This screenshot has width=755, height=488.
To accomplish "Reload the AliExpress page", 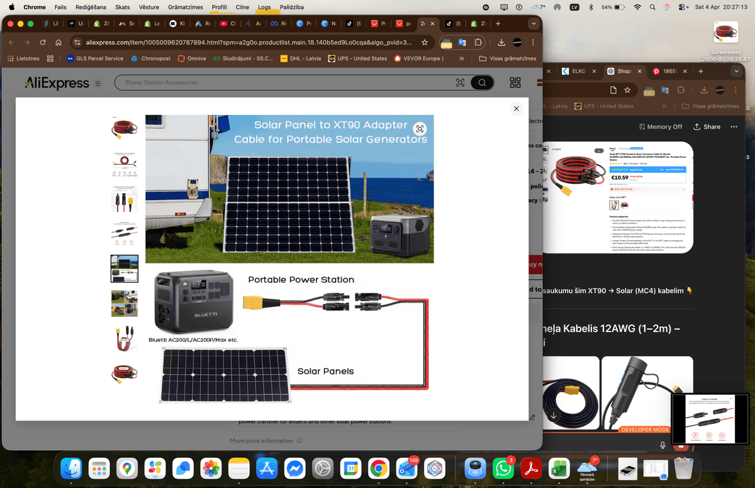I will (x=43, y=42).
